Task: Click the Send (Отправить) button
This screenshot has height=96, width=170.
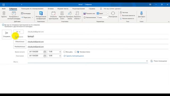Action: (7, 34)
